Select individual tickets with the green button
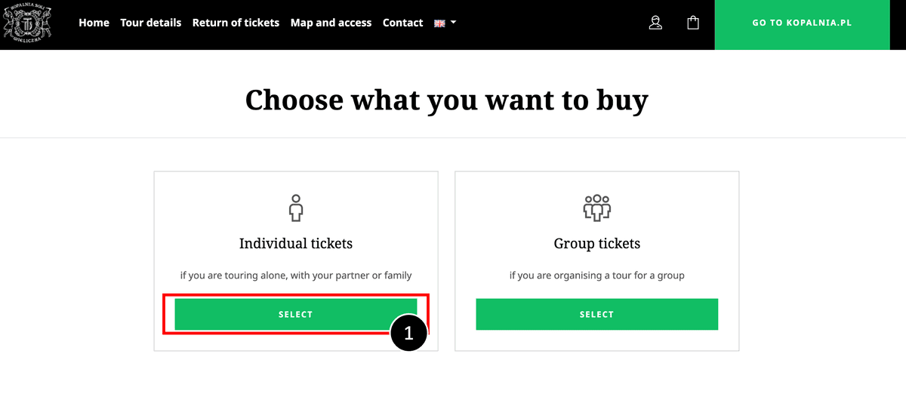906x394 pixels. coord(295,314)
